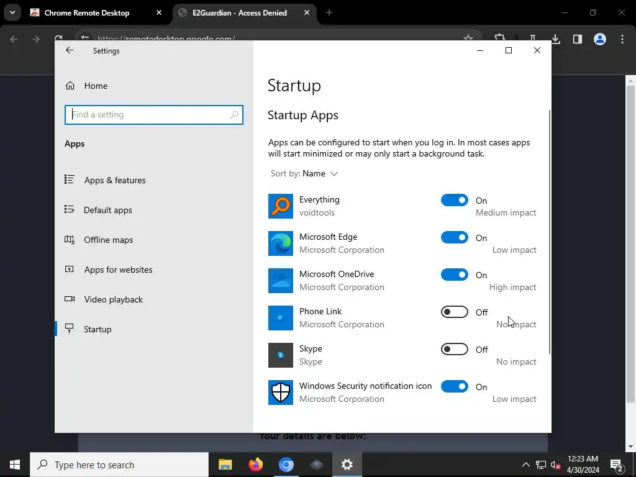The height and width of the screenshot is (477, 636).
Task: Open Chrome profile avatar
Action: (x=599, y=39)
